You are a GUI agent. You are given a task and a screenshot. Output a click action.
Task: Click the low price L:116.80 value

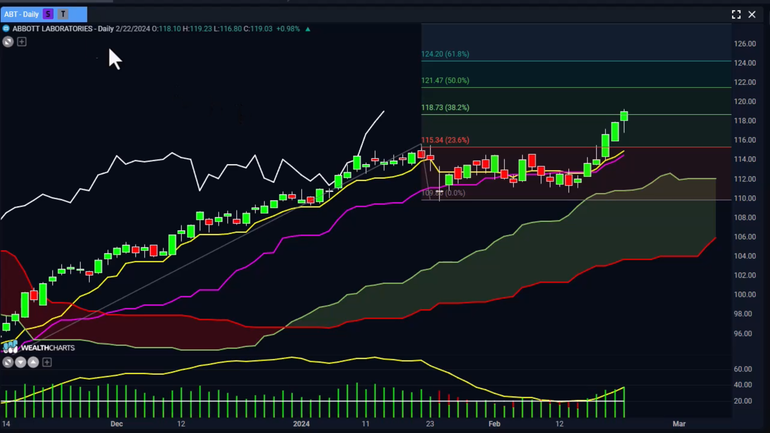(228, 29)
